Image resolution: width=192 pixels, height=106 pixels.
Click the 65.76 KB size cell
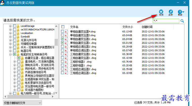click(127, 62)
